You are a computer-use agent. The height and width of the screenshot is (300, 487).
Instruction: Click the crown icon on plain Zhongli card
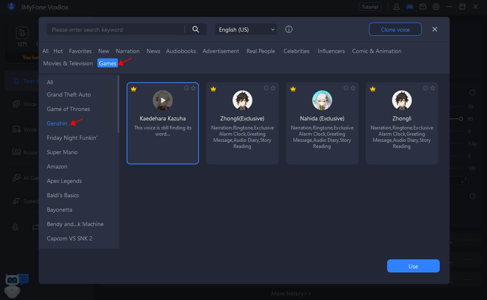(373, 89)
